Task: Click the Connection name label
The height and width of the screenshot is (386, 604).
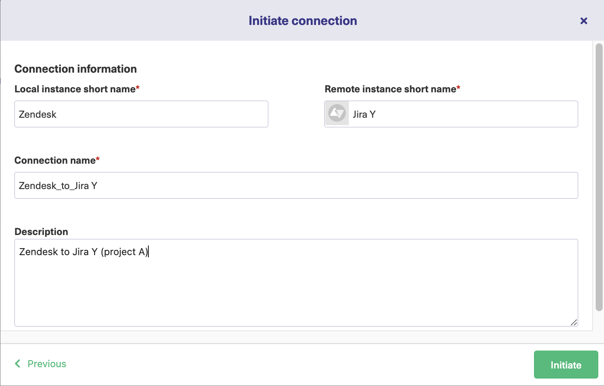Action: pyautogui.click(x=57, y=160)
